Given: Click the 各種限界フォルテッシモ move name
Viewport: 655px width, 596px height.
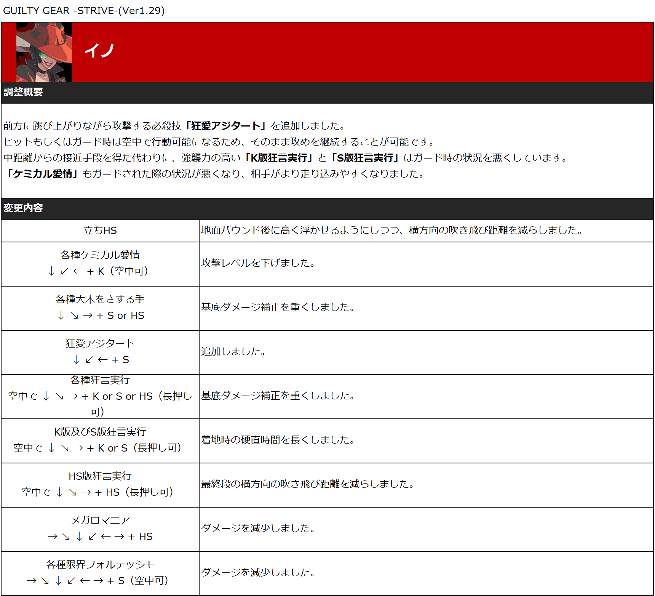Looking at the screenshot, I should (100, 564).
